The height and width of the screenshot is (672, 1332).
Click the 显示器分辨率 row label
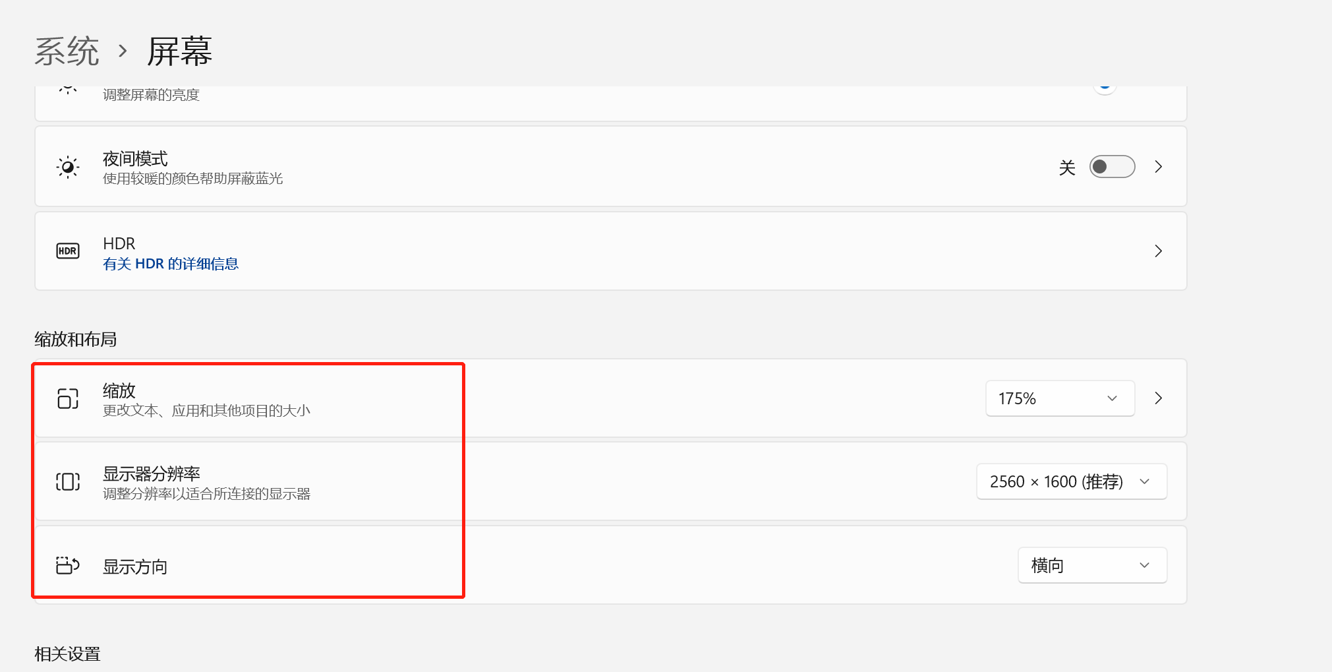152,473
